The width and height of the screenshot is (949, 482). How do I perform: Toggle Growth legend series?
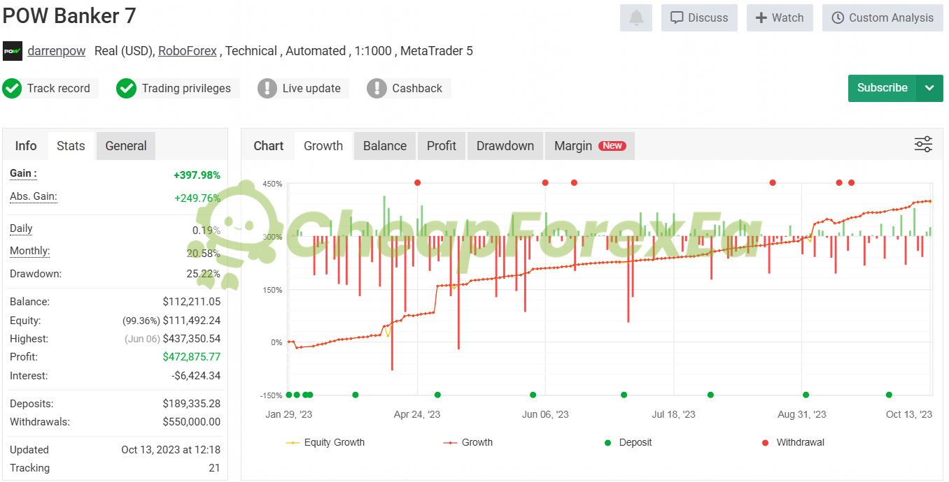point(468,442)
